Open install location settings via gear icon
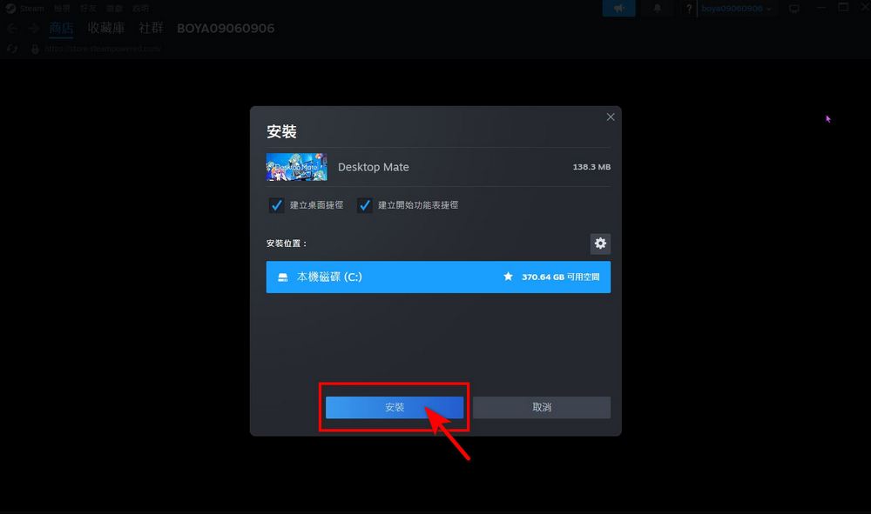871x514 pixels. (x=600, y=244)
